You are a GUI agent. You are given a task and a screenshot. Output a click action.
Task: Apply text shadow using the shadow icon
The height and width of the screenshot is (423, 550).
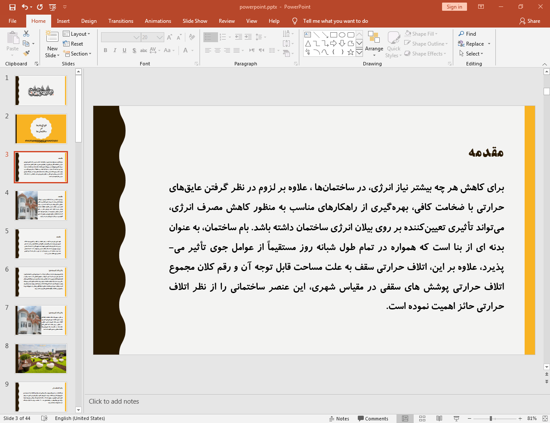[x=134, y=50]
